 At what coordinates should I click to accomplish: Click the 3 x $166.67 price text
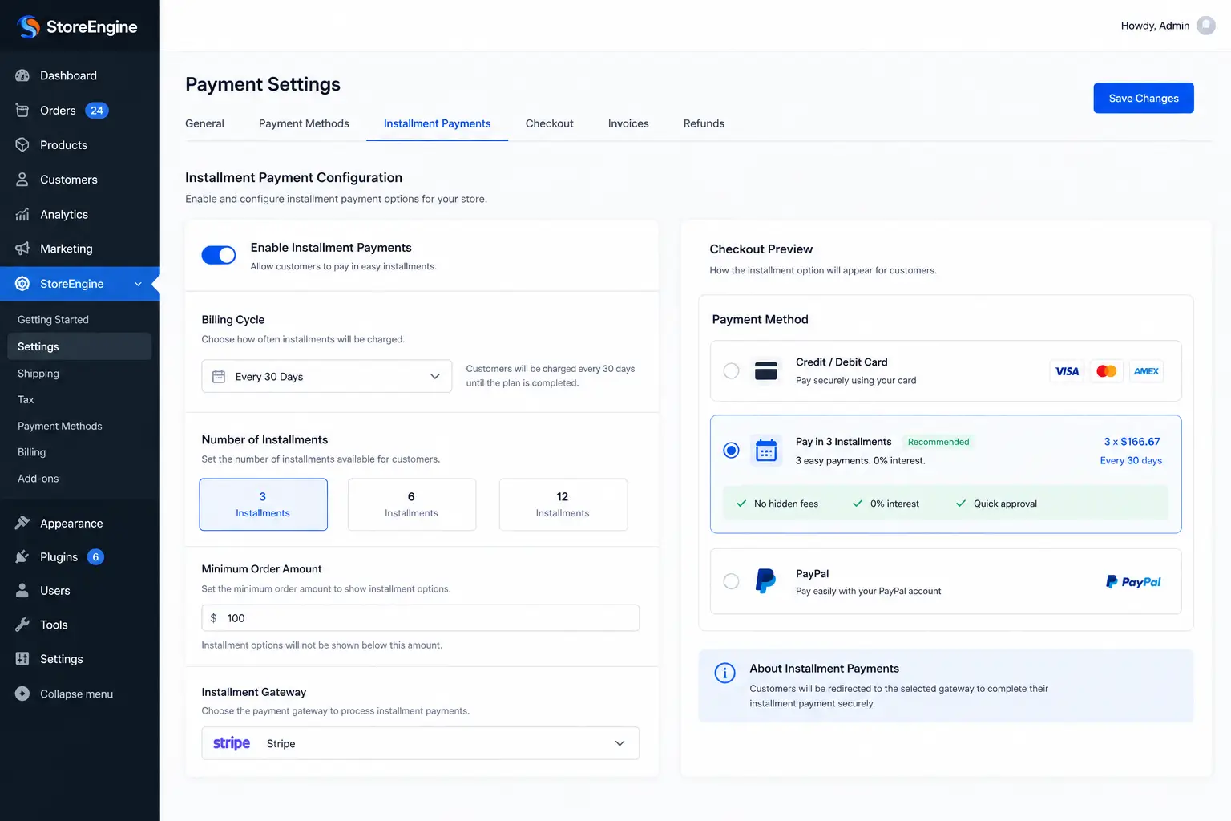(1132, 442)
